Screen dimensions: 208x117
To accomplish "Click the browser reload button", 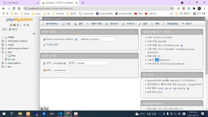I will [x=14, y=8].
